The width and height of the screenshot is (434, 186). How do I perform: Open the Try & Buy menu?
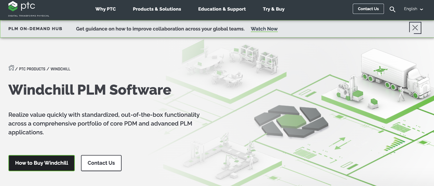274,9
